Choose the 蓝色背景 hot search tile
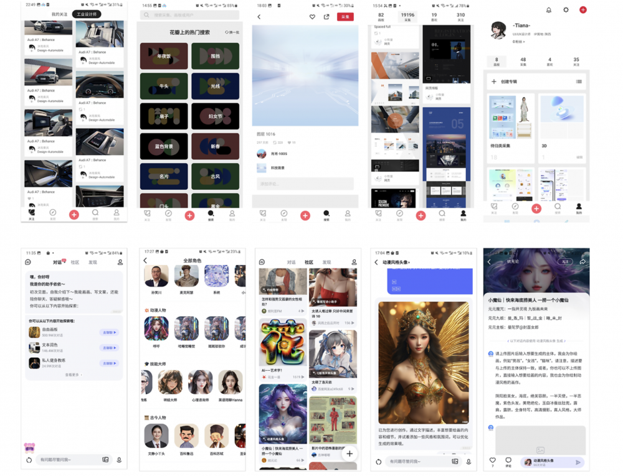The width and height of the screenshot is (623, 476). click(x=164, y=147)
